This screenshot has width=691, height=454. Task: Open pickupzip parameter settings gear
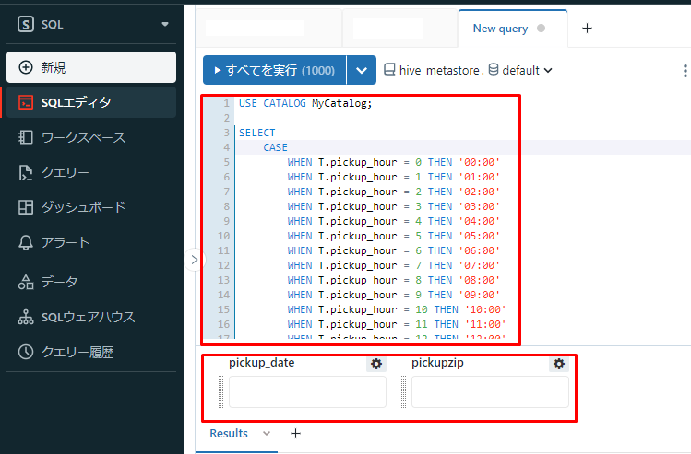click(x=559, y=364)
